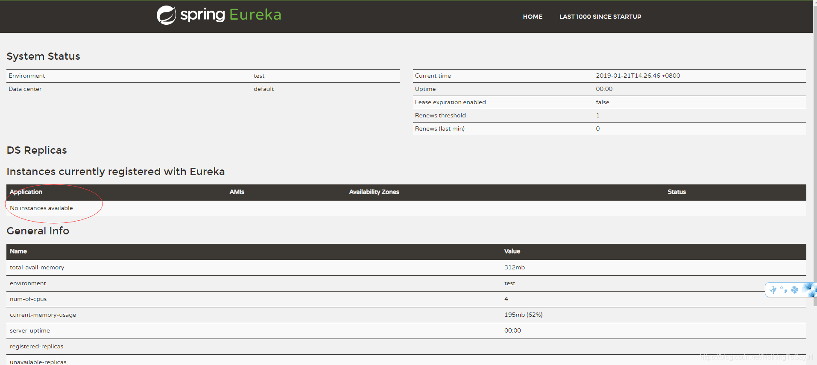Select the System Status heading
The width and height of the screenshot is (817, 365).
tap(43, 56)
